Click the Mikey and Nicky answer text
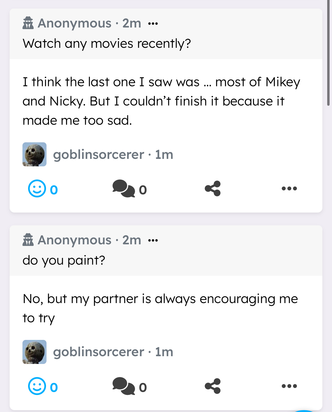This screenshot has height=412, width=332. pos(161,101)
